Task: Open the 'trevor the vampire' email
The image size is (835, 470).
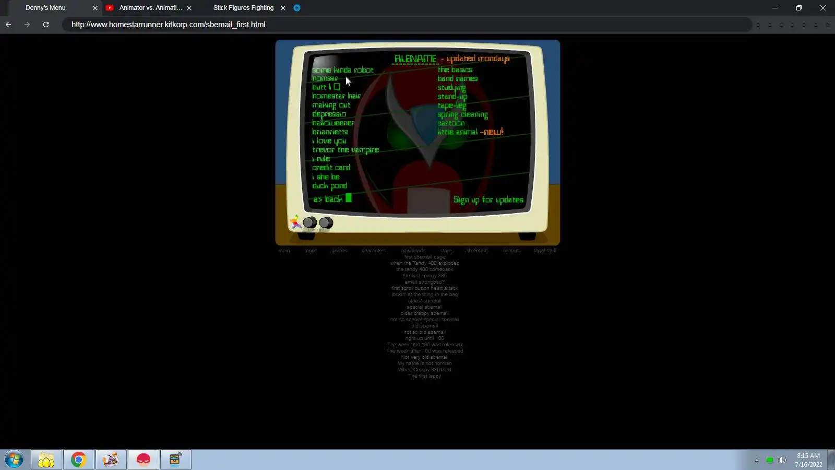Action: click(x=345, y=150)
